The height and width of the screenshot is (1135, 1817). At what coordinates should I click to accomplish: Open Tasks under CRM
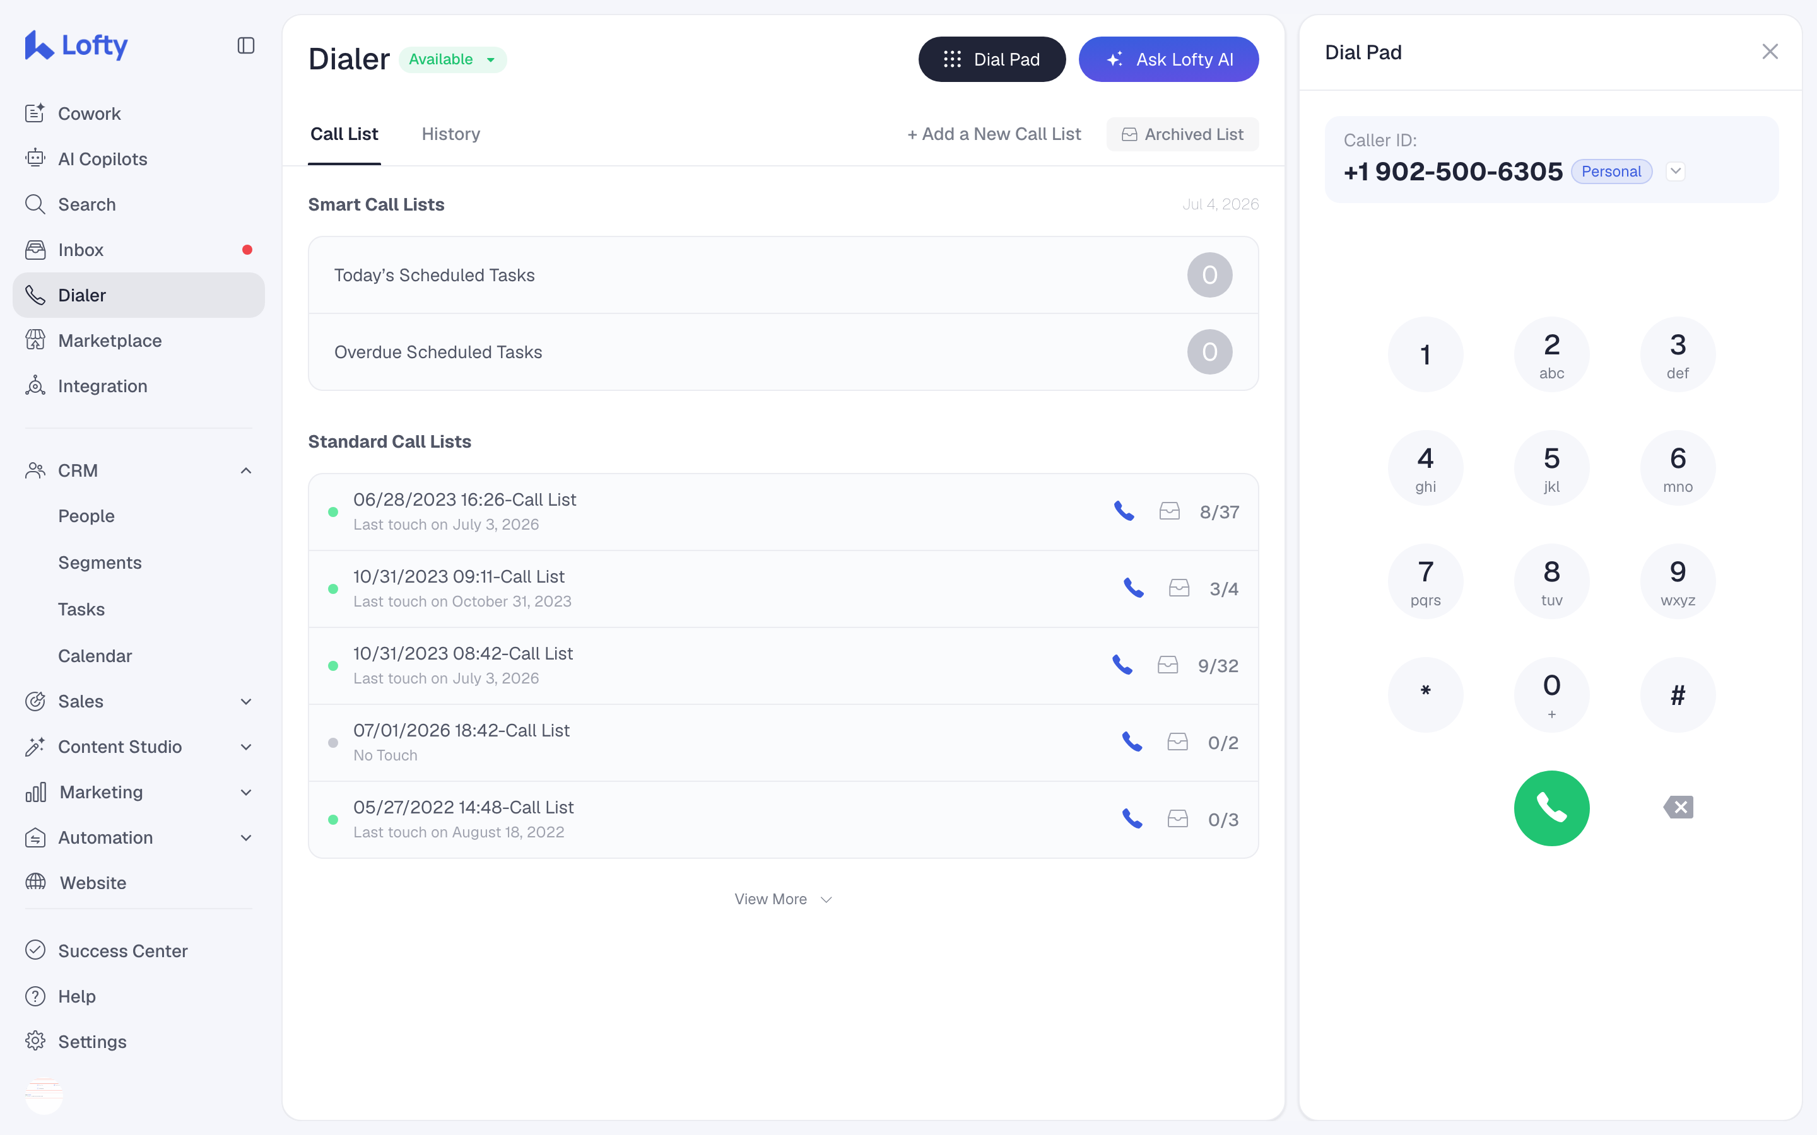click(81, 610)
